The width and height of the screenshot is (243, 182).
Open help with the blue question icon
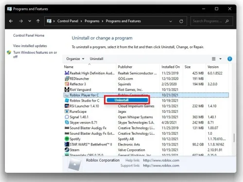(229, 59)
